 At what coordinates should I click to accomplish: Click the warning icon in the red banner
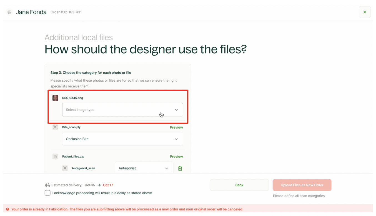coord(7,209)
